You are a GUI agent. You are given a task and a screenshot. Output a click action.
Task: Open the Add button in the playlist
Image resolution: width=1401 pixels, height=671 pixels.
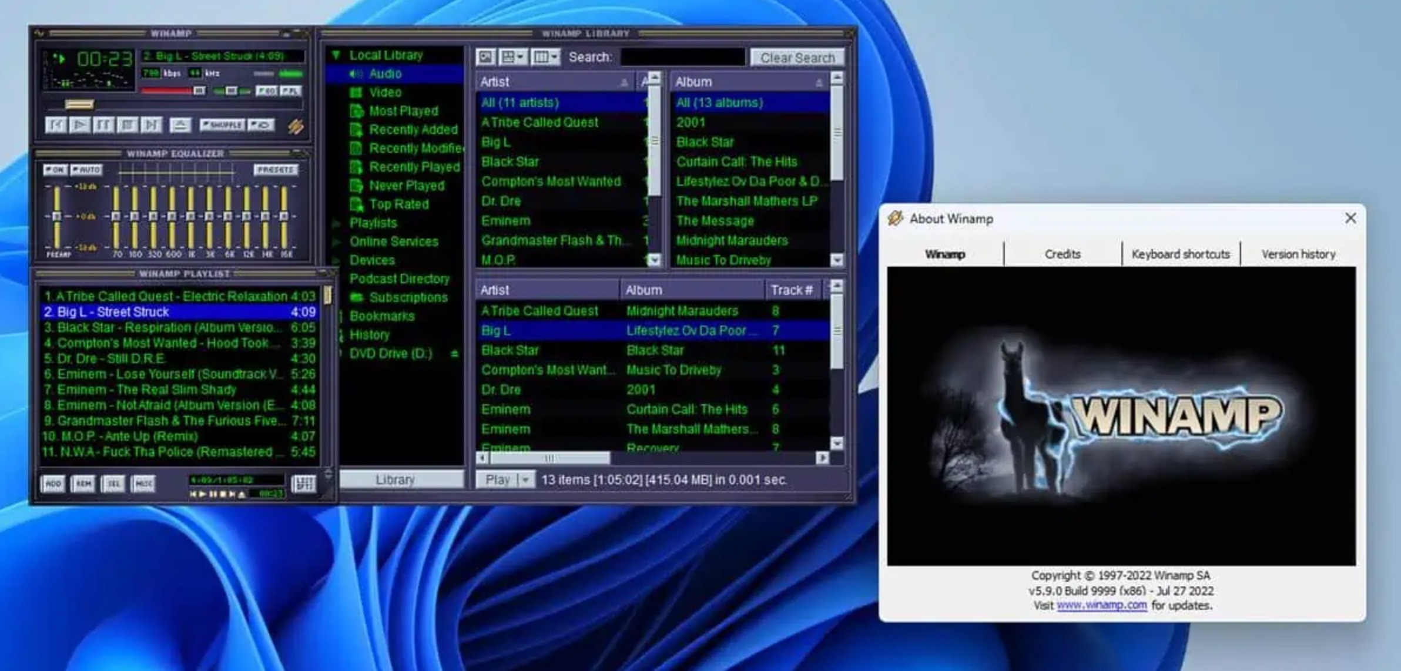53,484
